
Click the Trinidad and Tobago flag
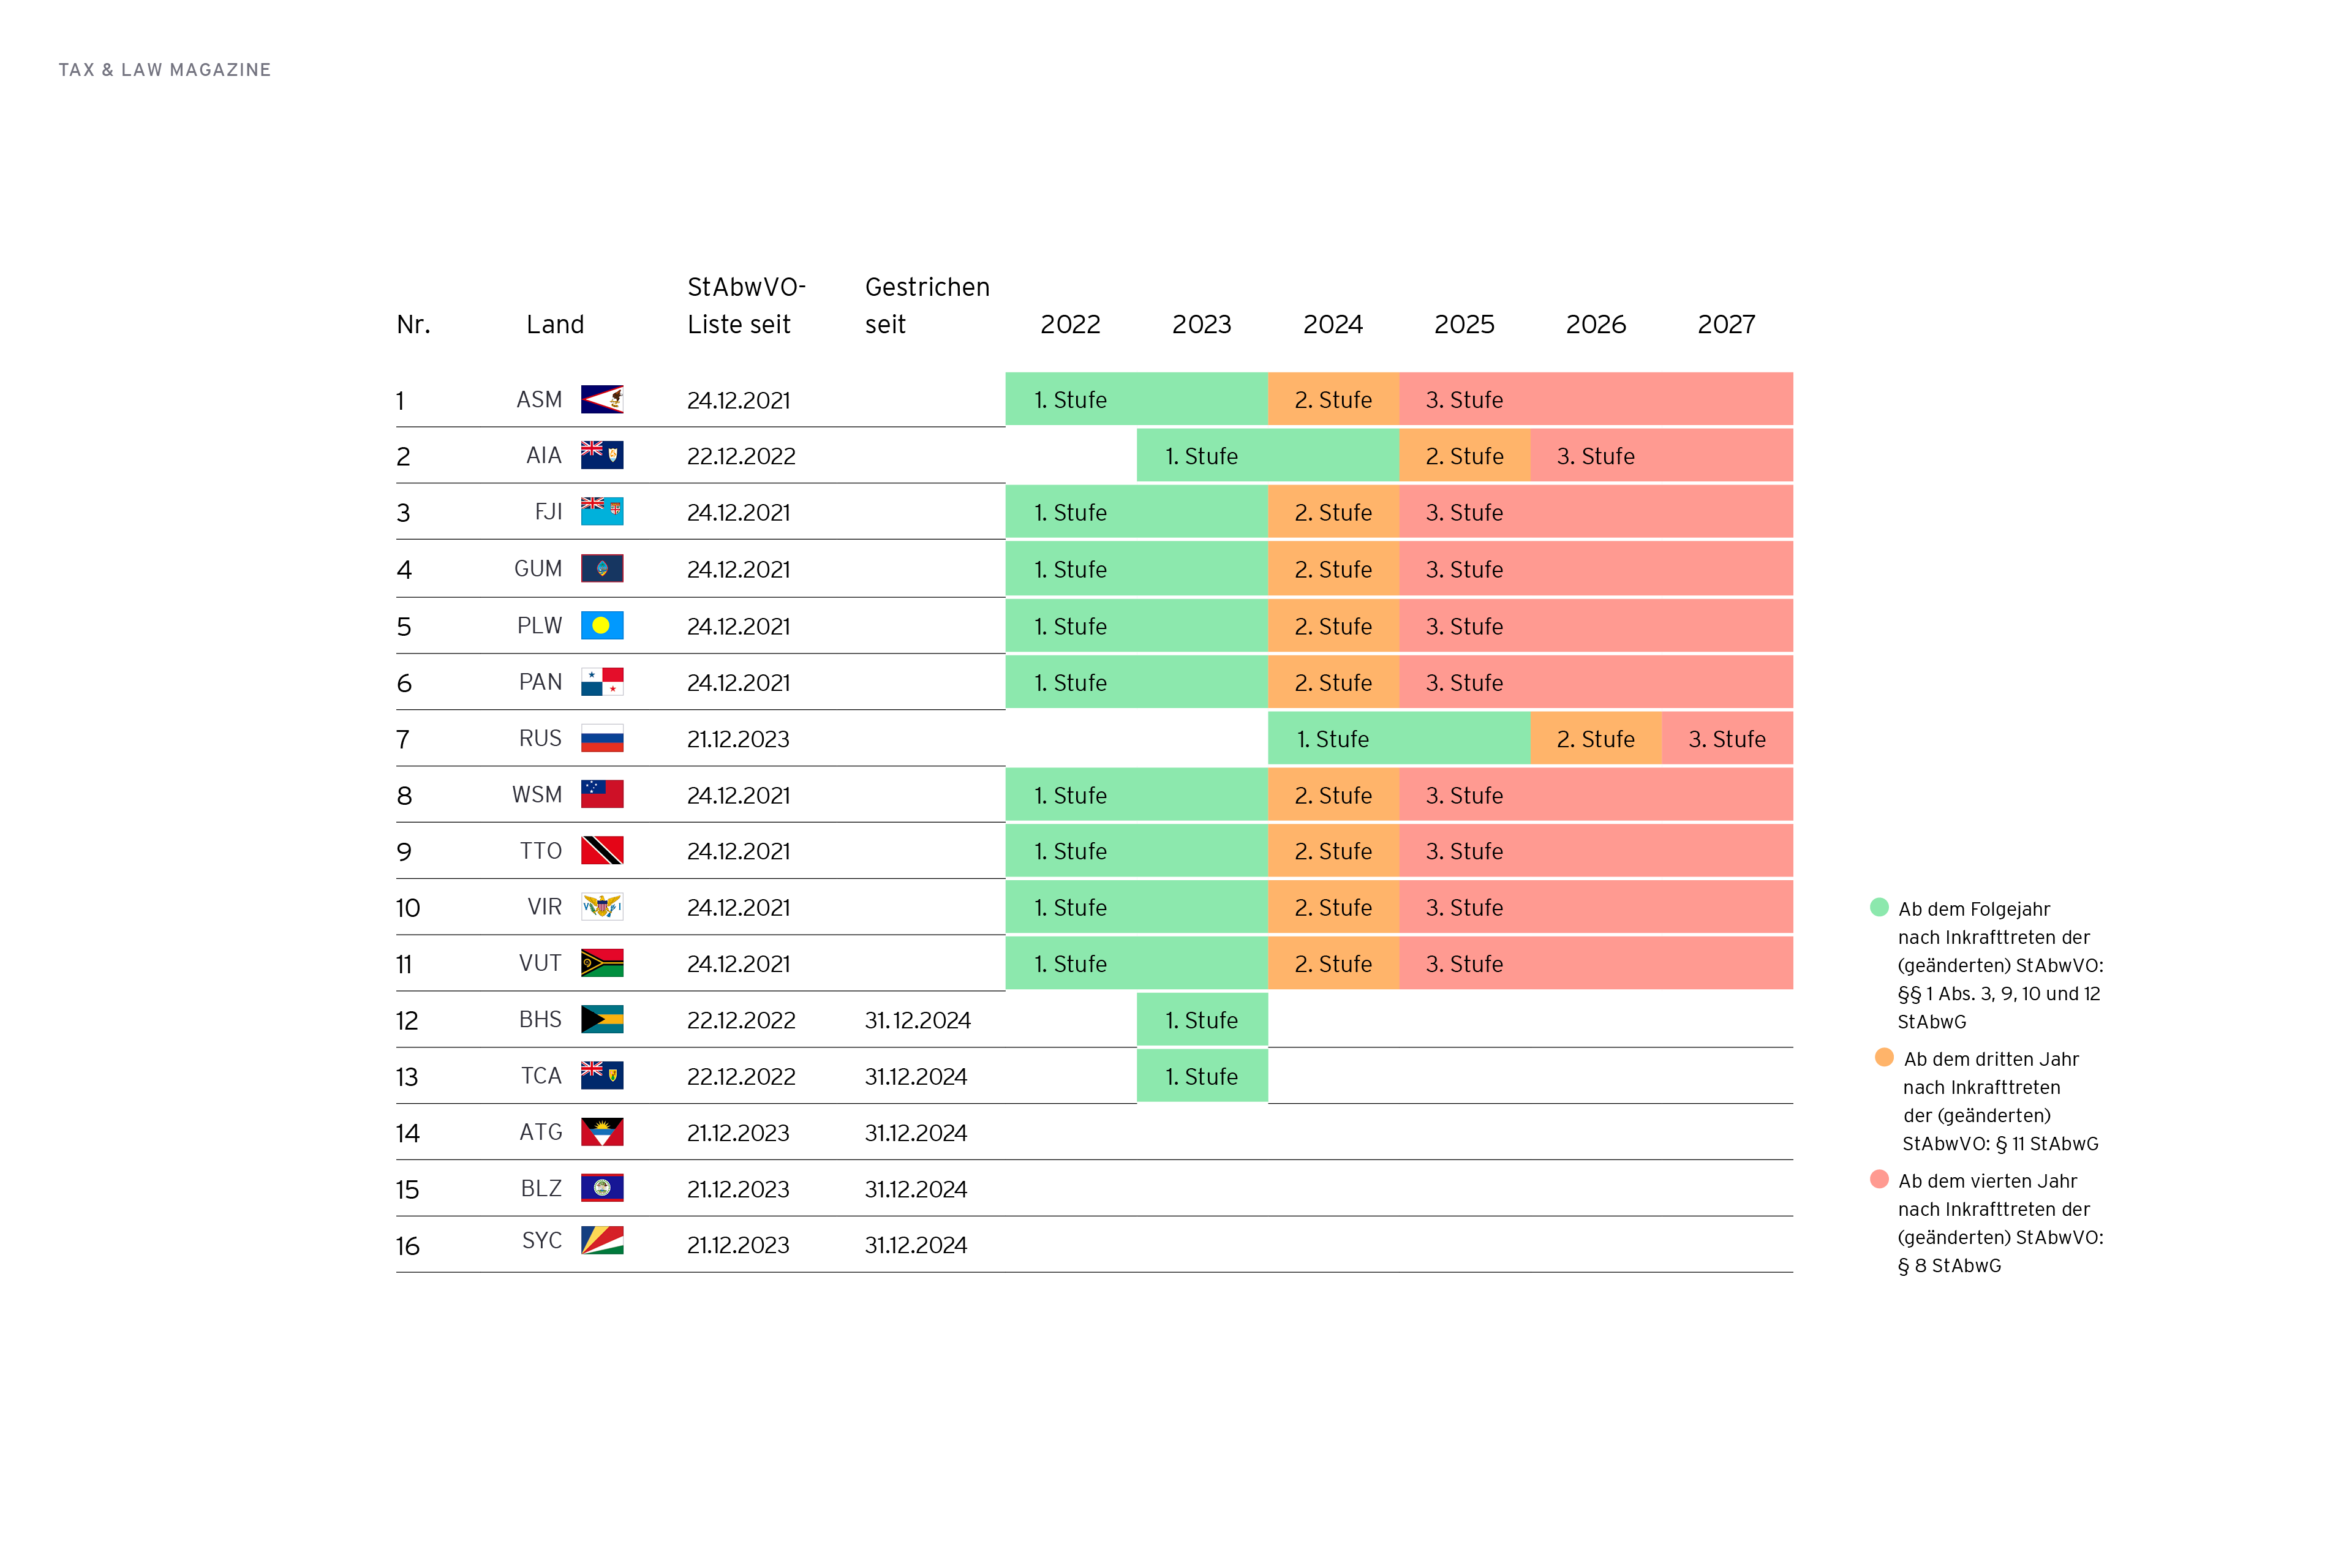pos(602,850)
